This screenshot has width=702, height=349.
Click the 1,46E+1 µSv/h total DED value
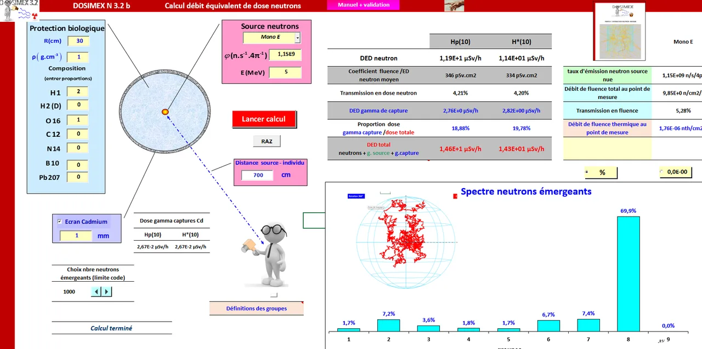[x=460, y=149]
